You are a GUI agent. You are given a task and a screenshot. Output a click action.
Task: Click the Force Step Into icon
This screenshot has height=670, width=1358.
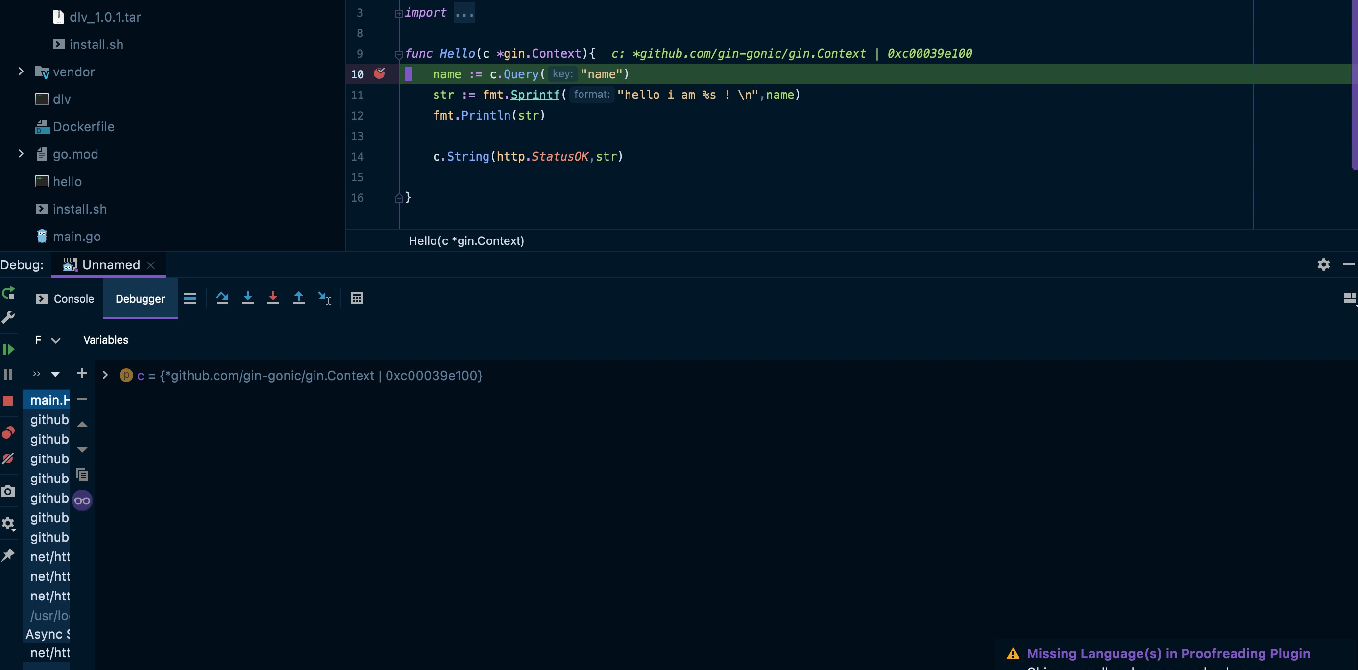click(273, 298)
